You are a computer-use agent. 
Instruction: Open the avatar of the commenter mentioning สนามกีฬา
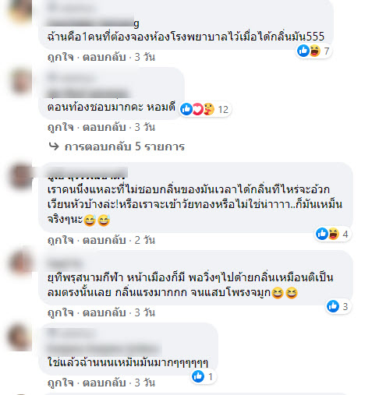(20, 263)
